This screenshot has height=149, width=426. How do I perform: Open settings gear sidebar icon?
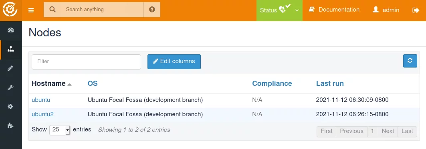coord(10,107)
